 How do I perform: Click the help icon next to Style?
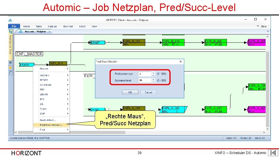258,26
